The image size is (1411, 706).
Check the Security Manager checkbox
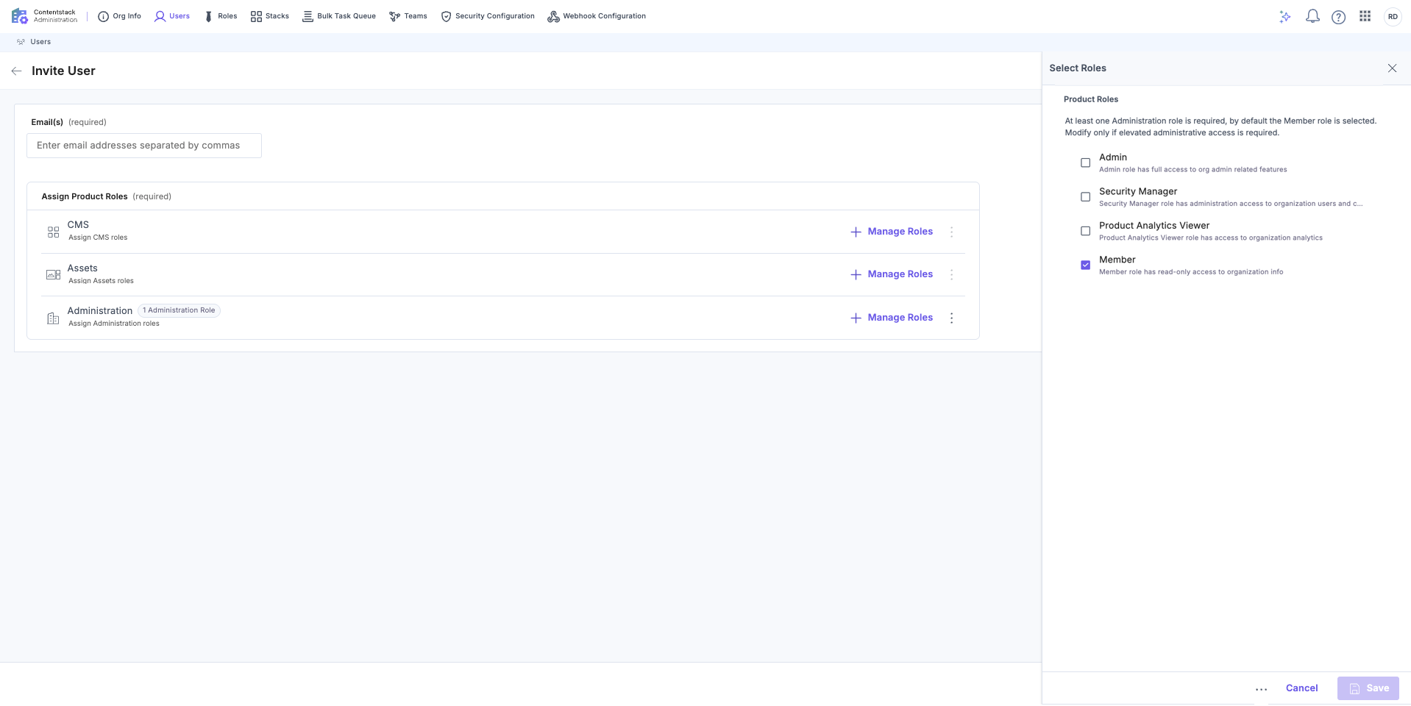pyautogui.click(x=1085, y=197)
